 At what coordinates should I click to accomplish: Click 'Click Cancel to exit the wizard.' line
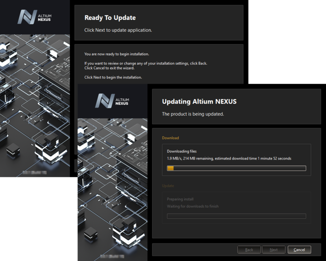tap(109, 68)
